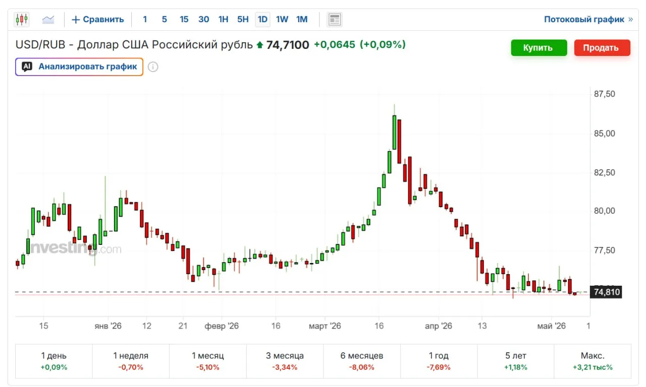This screenshot has height=387, width=646.
Task: Click the май '26 date axis label
Action: [552, 326]
